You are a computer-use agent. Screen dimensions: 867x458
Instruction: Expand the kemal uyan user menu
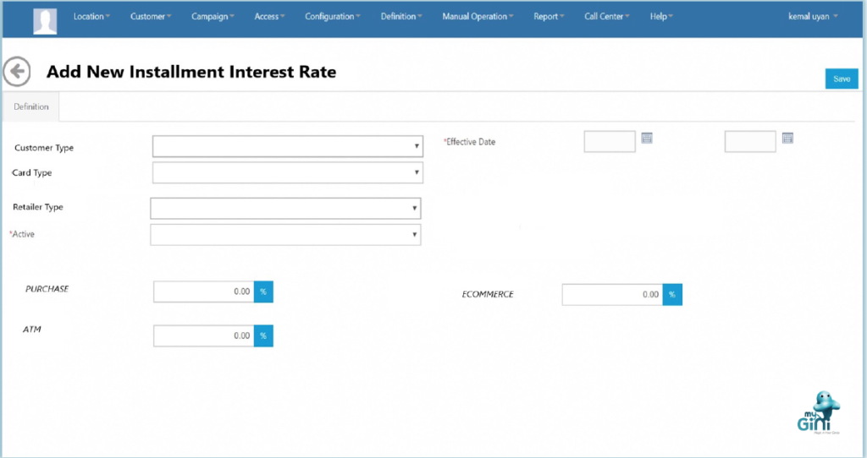tap(813, 17)
